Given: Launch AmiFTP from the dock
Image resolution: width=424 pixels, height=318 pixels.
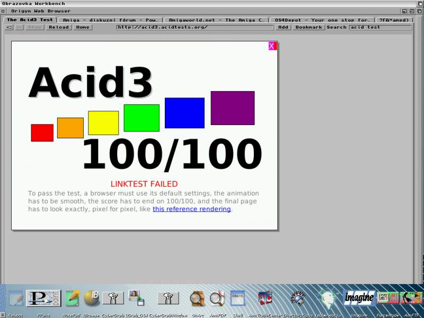Looking at the screenshot, I should coord(411,298).
